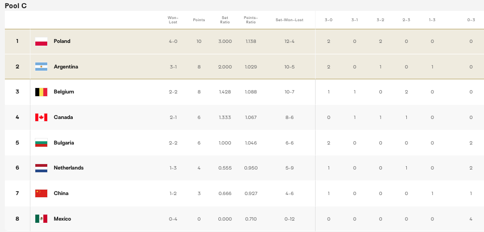Click the Won-Lost column header
The width and height of the screenshot is (484, 232).
173,20
